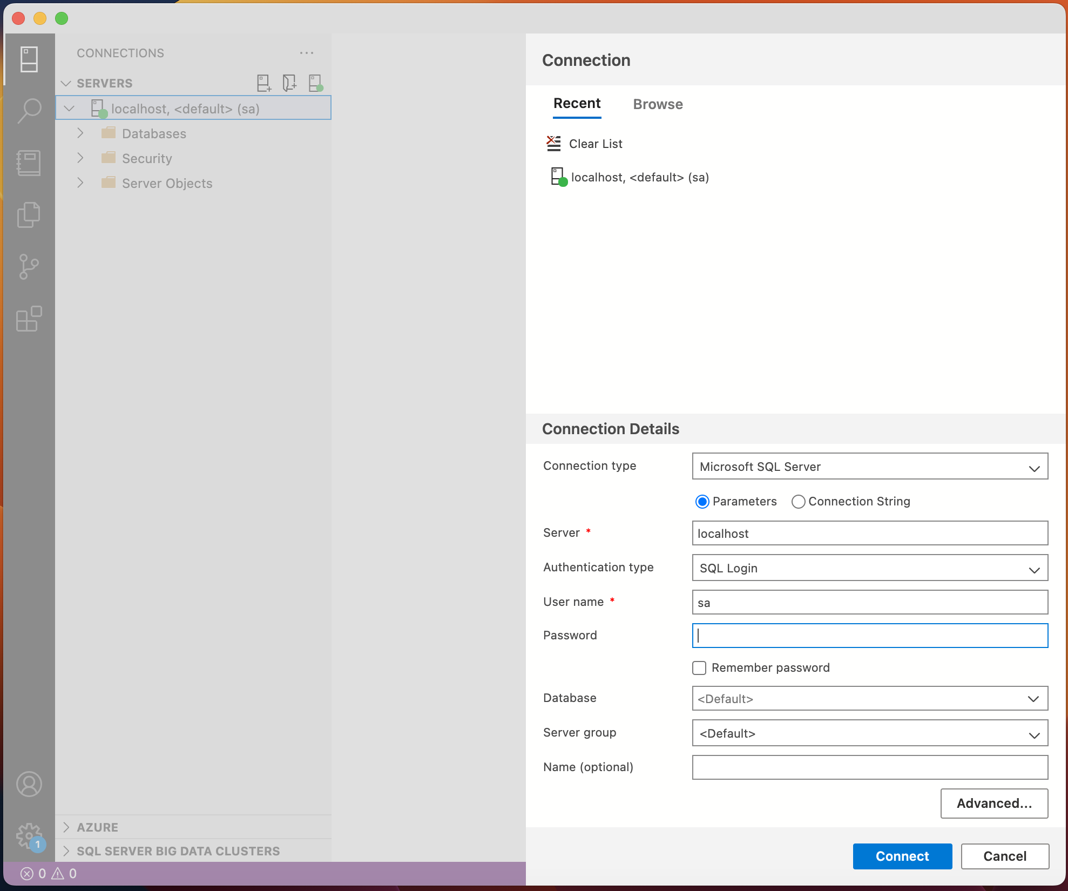Expand the Databases folder node

point(80,133)
